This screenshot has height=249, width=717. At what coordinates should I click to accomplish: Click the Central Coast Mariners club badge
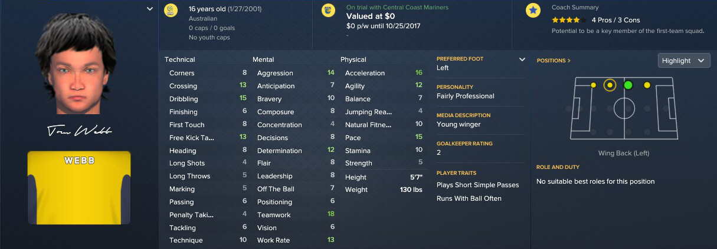click(x=328, y=10)
